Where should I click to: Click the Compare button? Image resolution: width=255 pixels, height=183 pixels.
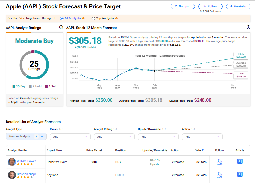(183, 6)
